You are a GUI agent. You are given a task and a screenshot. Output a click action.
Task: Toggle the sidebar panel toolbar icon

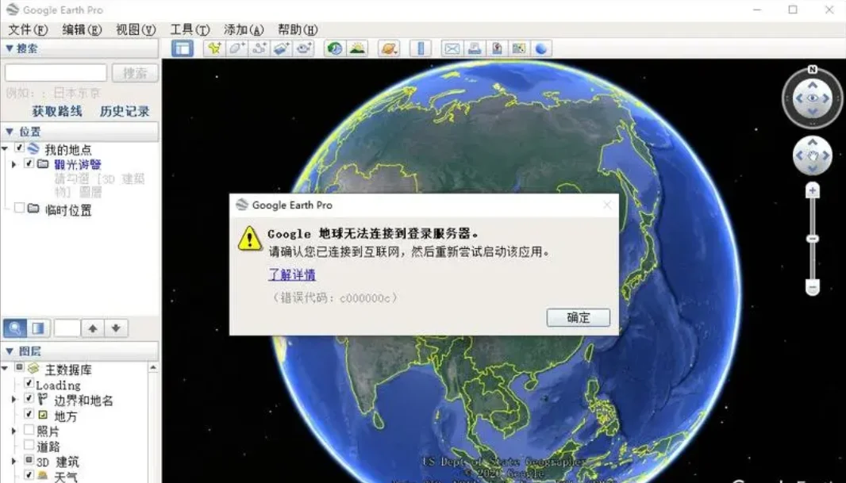[183, 48]
